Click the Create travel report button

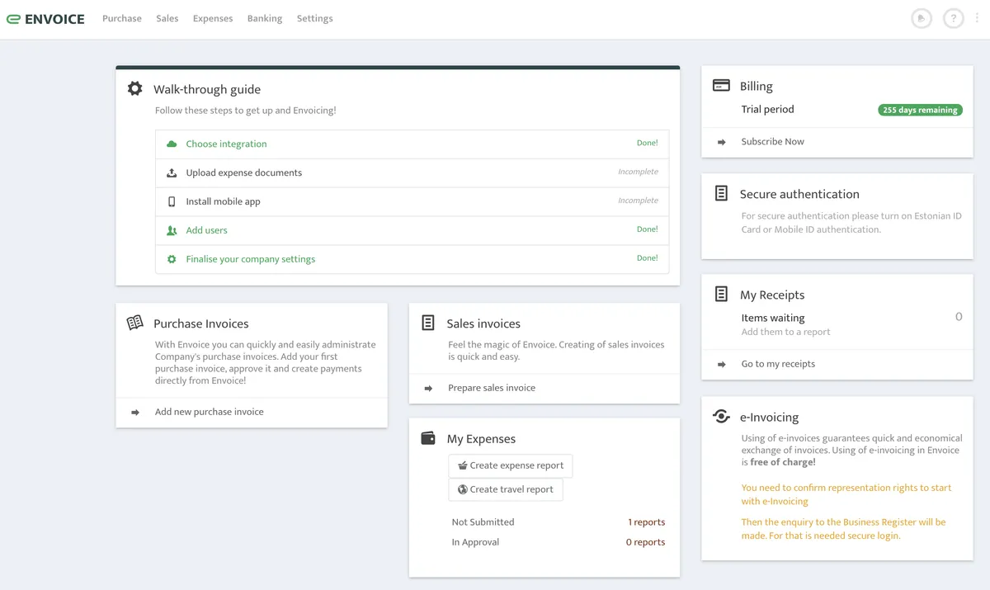click(506, 489)
